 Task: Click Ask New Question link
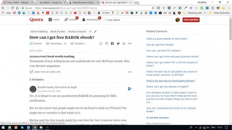pos(158,118)
